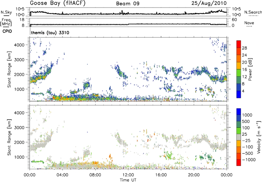Click the yellow 16–20 dB color band

(x=239, y=66)
